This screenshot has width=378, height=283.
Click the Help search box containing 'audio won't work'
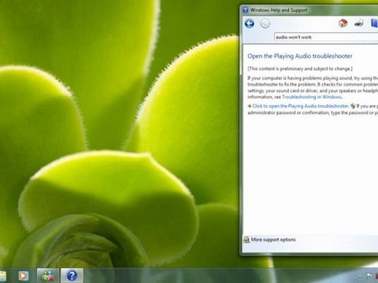(x=326, y=37)
